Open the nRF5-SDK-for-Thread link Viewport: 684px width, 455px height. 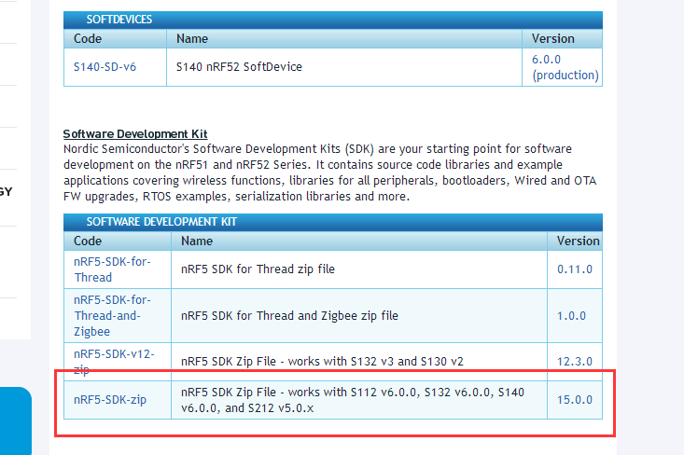point(112,269)
